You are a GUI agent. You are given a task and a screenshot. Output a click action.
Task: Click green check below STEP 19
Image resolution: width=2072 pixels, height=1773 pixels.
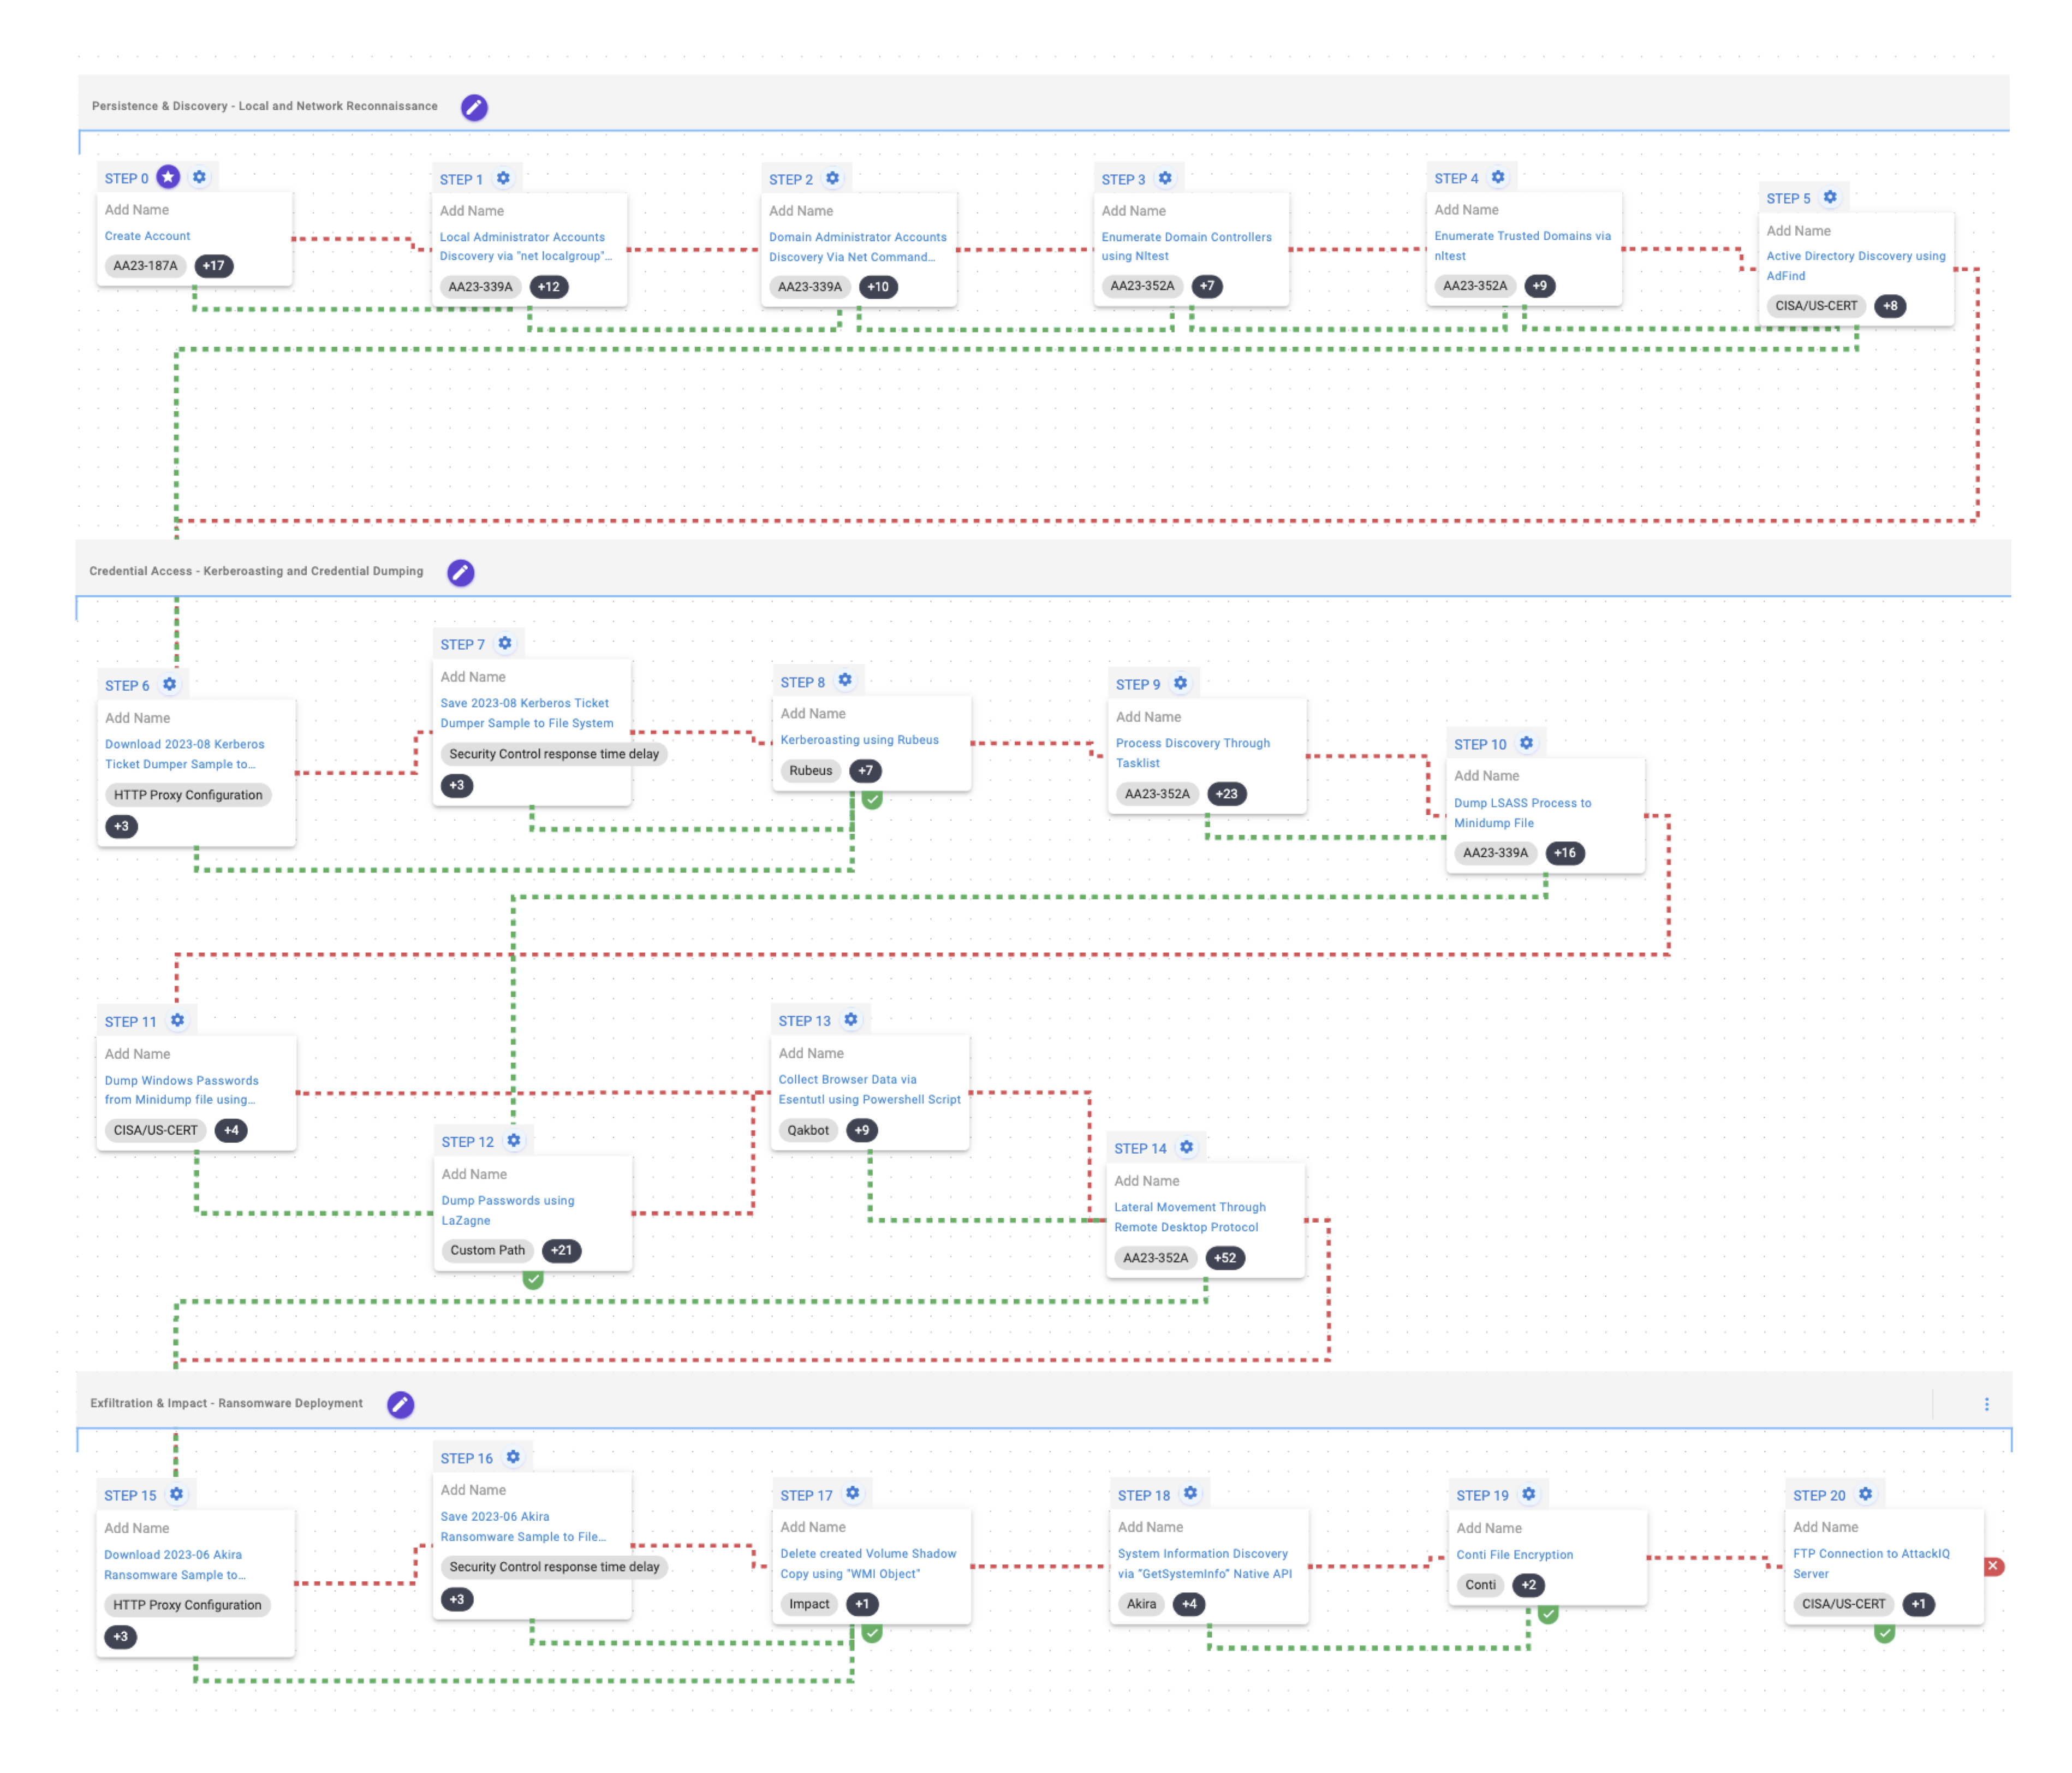[x=1548, y=1613]
